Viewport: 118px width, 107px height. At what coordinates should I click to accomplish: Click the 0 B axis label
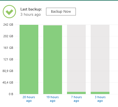(11, 94)
